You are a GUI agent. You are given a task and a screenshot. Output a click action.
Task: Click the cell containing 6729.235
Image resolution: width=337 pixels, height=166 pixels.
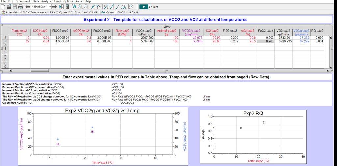pos(283,41)
